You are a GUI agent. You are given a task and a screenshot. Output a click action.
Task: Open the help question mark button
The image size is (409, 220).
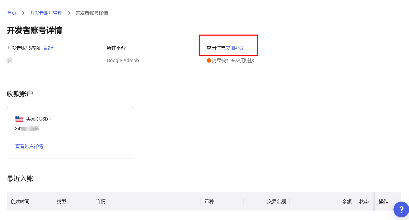401,209
